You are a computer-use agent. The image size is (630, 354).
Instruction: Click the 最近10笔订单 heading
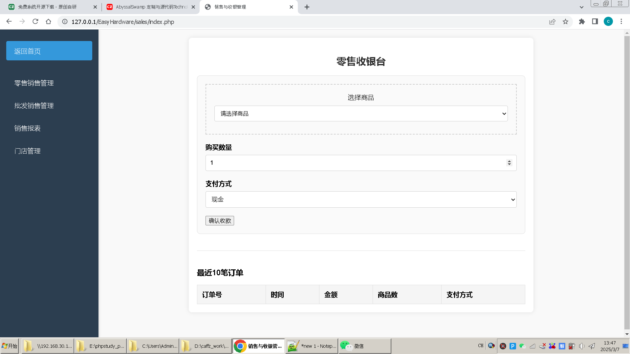(220, 273)
